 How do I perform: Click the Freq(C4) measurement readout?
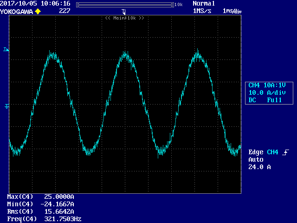[45, 219]
